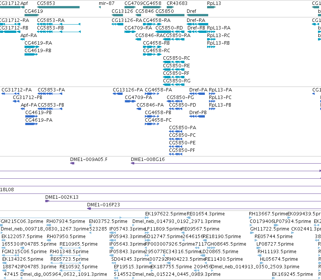Click EST GH08645.5prime label
The height and width of the screenshot is (280, 321).
[x=227, y=244]
